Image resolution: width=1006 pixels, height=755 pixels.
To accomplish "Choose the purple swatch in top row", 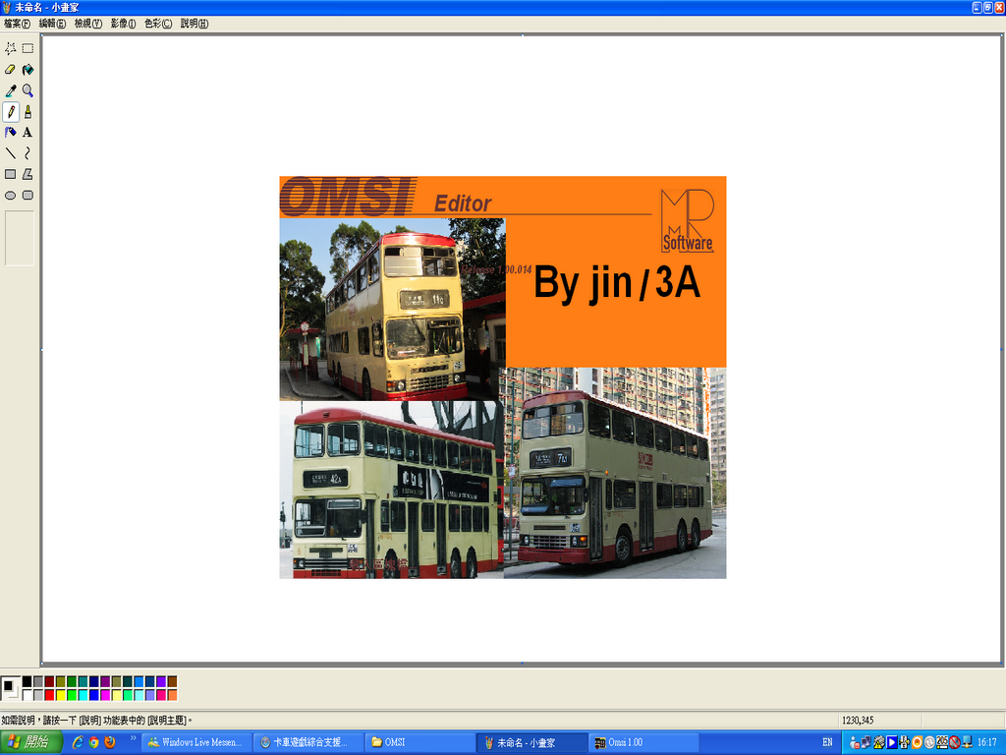I will coord(105,682).
